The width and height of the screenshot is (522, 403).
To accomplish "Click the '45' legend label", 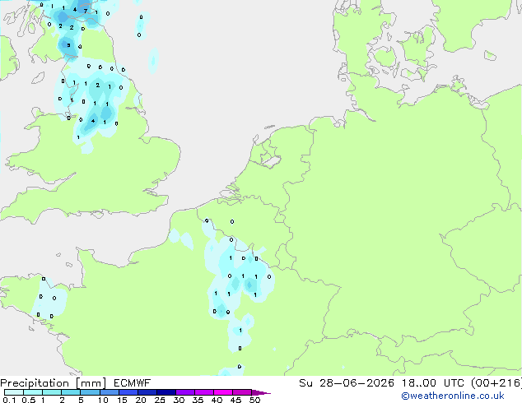I will (235, 400).
